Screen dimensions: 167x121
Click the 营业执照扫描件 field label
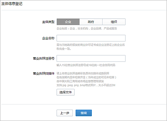(x=44, y=73)
